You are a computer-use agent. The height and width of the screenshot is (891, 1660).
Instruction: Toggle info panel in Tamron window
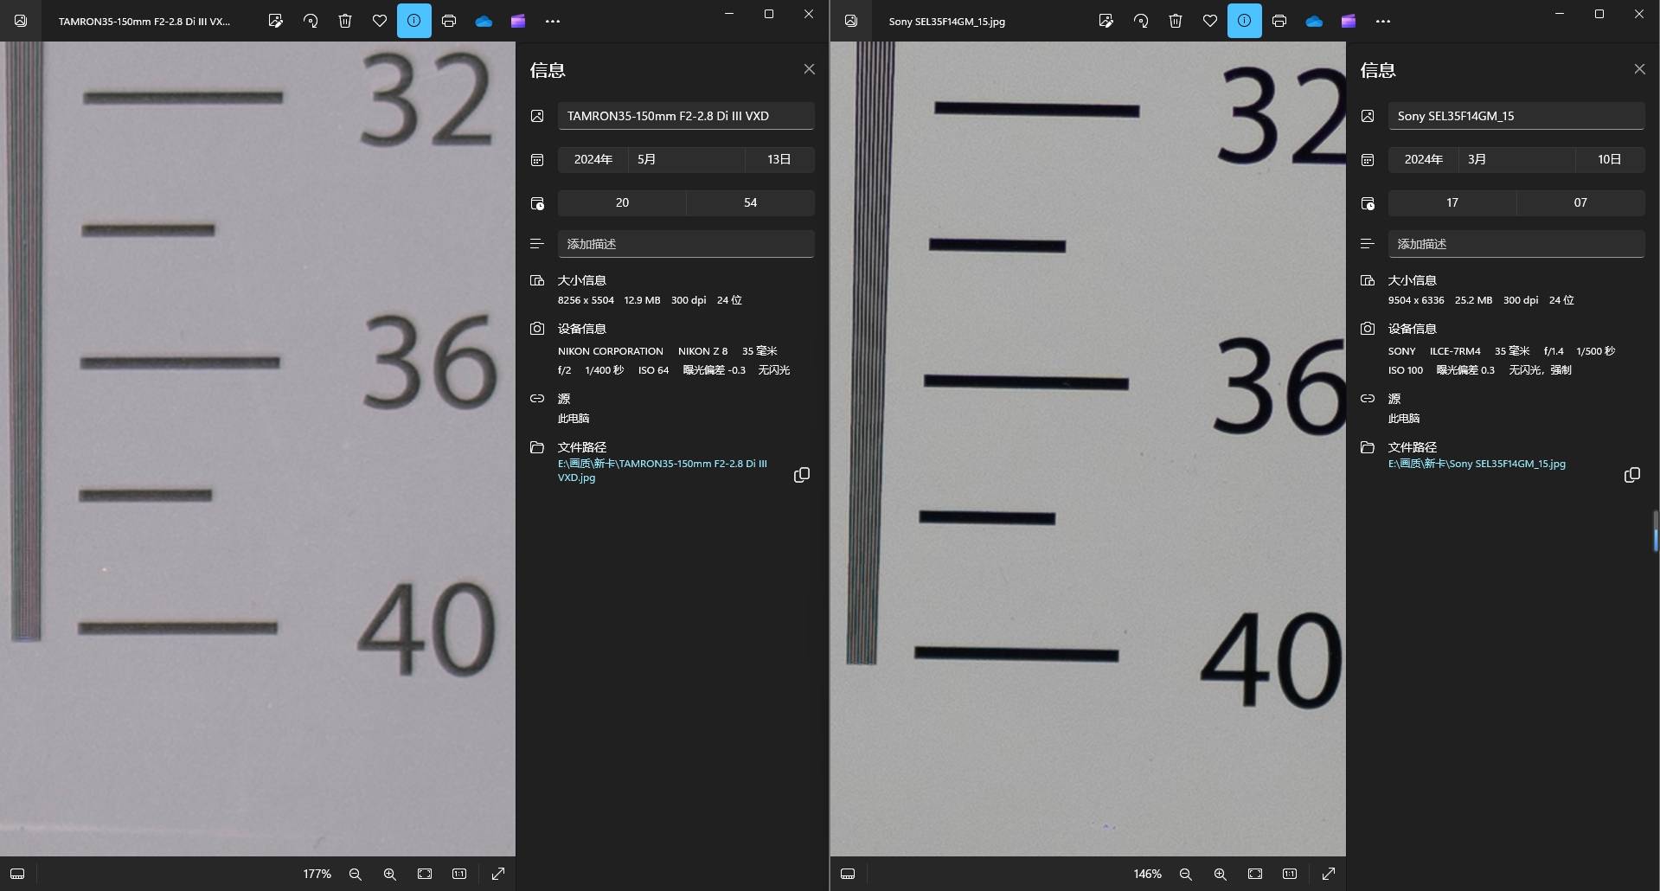coord(414,21)
